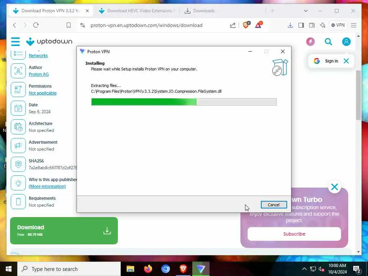Open the Not applicable permissions link
Image resolution: width=368 pixels, height=276 pixels.
click(42, 93)
